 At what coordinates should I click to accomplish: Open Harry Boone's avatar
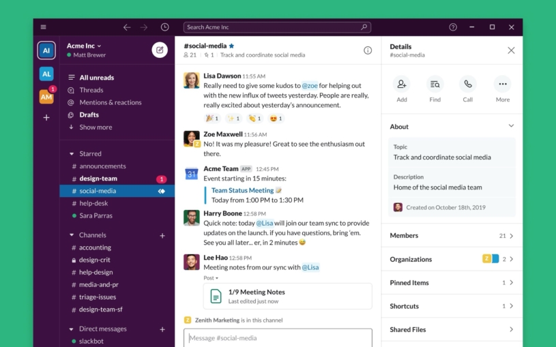(x=192, y=217)
